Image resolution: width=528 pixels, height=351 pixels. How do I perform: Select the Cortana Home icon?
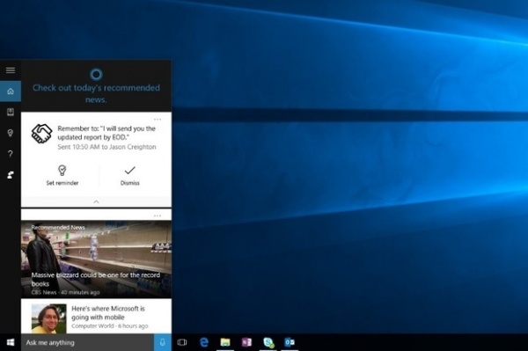[x=11, y=91]
